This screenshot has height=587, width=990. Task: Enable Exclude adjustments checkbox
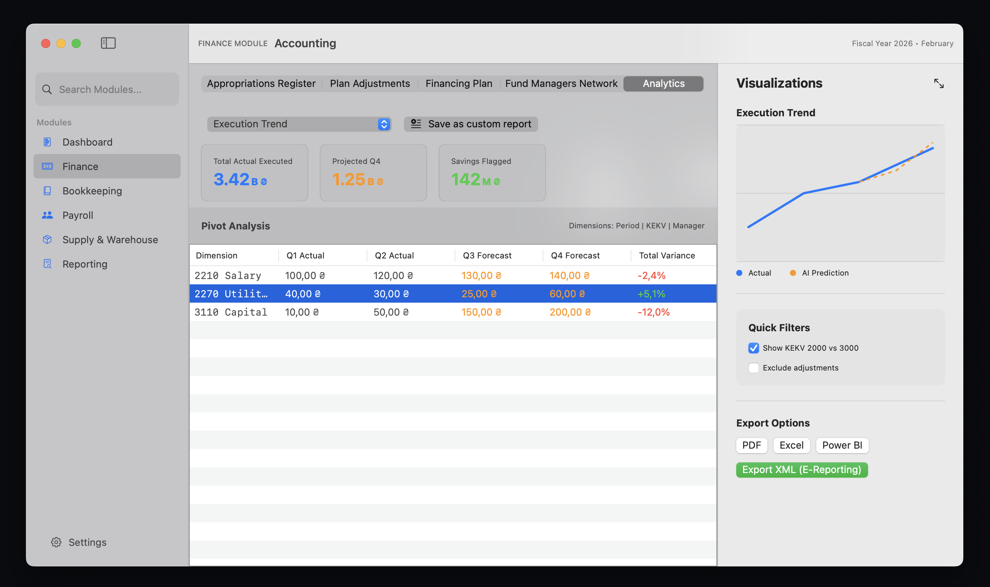(754, 368)
